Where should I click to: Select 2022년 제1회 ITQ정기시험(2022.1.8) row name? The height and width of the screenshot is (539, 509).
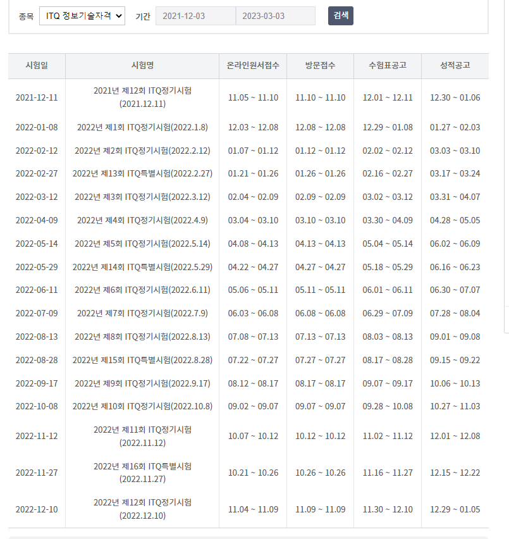pos(142,128)
